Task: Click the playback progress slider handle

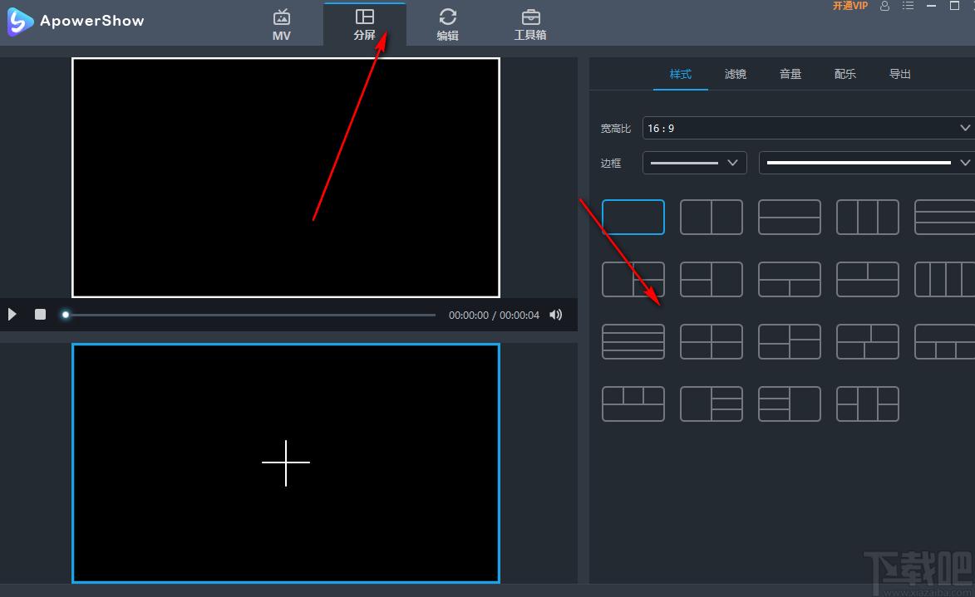Action: pos(66,315)
